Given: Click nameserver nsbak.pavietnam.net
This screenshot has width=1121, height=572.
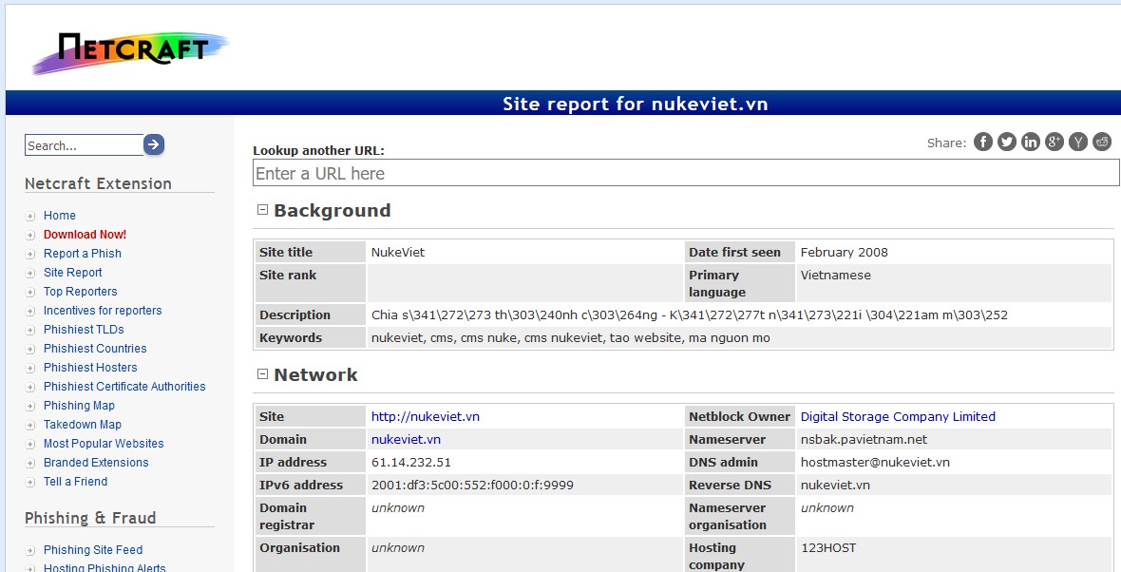Looking at the screenshot, I should click(x=864, y=439).
